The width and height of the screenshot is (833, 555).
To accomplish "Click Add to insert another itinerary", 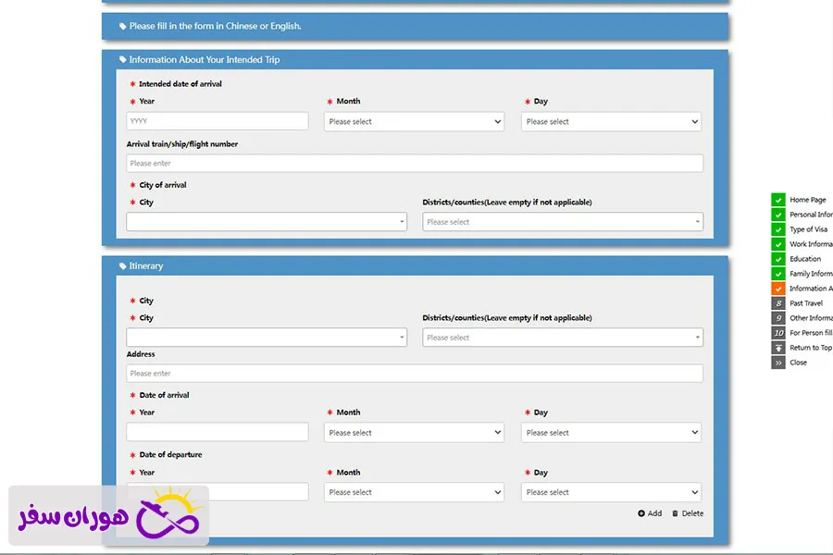I will coord(650,513).
